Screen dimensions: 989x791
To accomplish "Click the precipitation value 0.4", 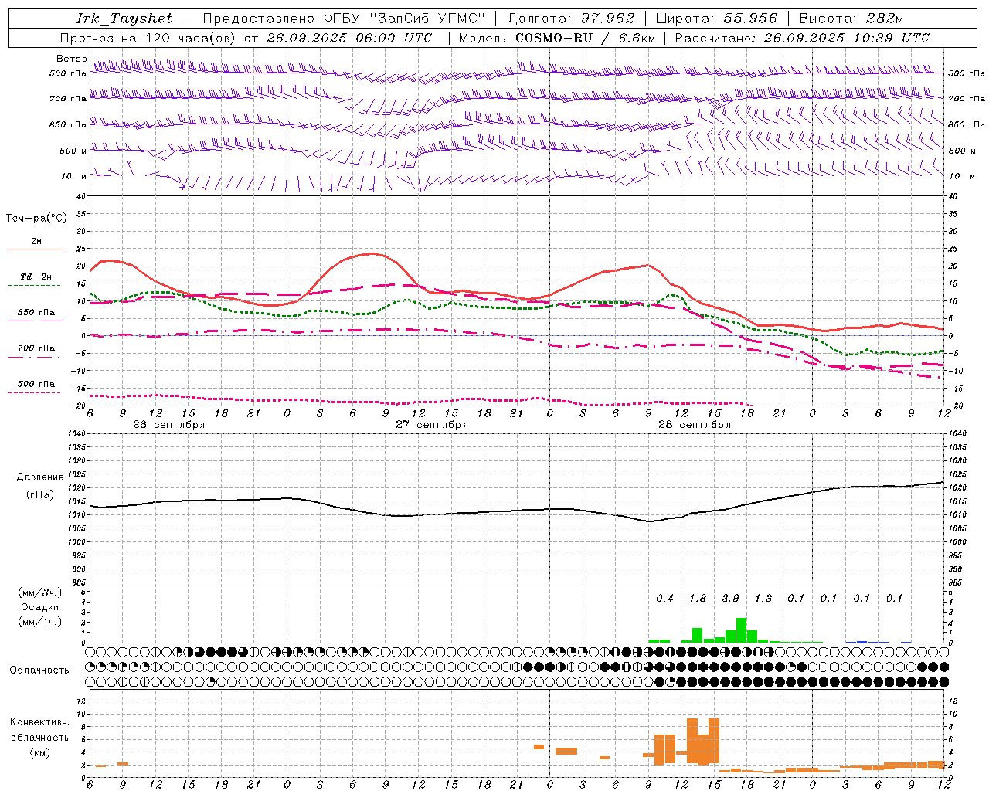I will tap(664, 598).
